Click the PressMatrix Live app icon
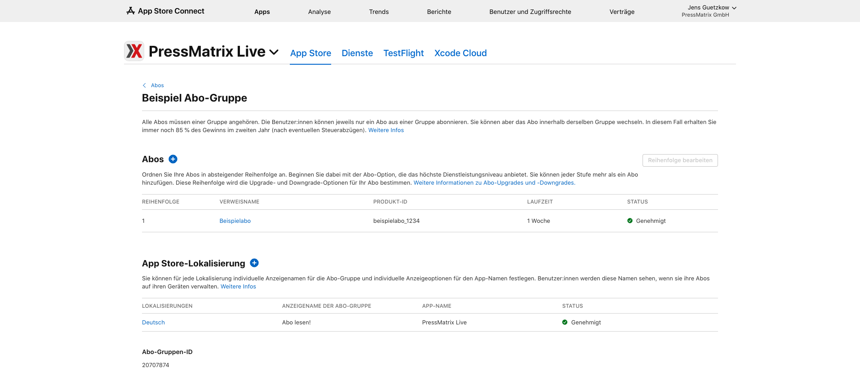Screen dimensions: 860x381 point(134,51)
